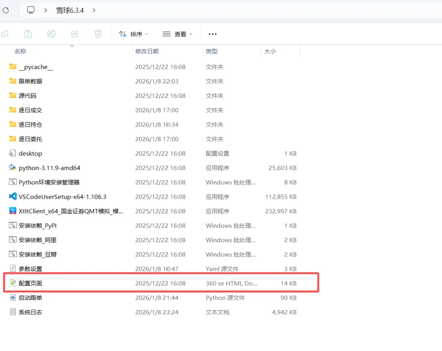Click the 2026/1/8 22:03 date cell
Image resolution: width=442 pixels, height=351 pixels.
[157, 81]
